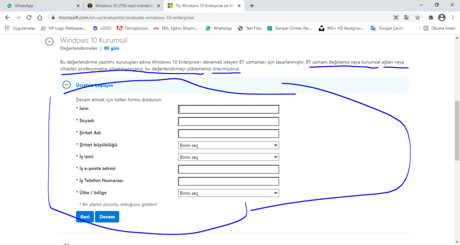Select the Try Windows 10 Enterprise tab

click(203, 6)
